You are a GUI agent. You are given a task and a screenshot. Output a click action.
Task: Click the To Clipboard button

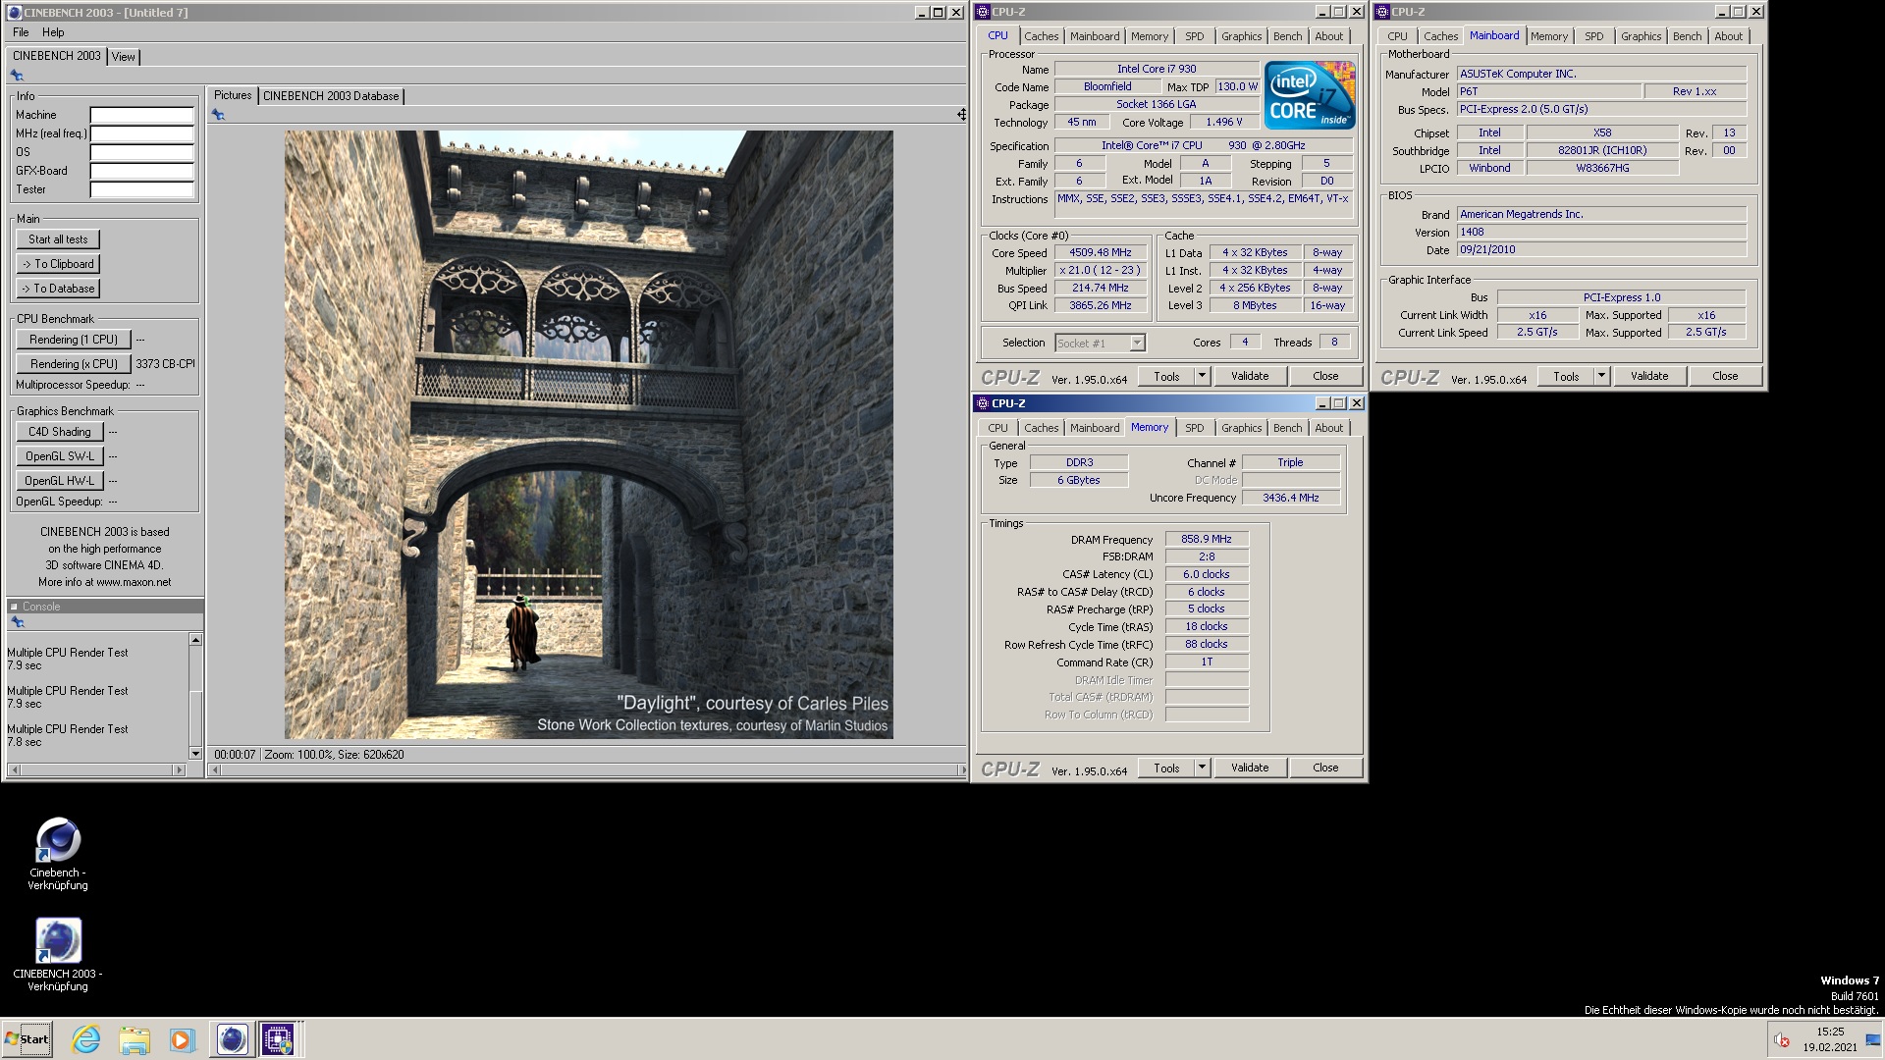click(x=58, y=264)
